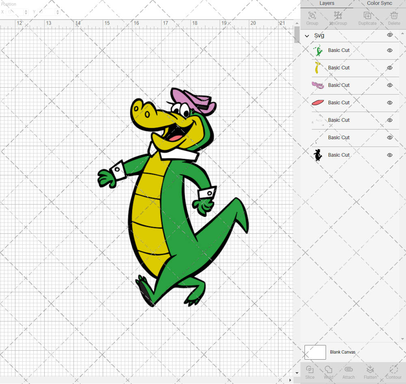Click the layers panel scroll down arrow
This screenshot has width=406, height=384.
pos(402,339)
